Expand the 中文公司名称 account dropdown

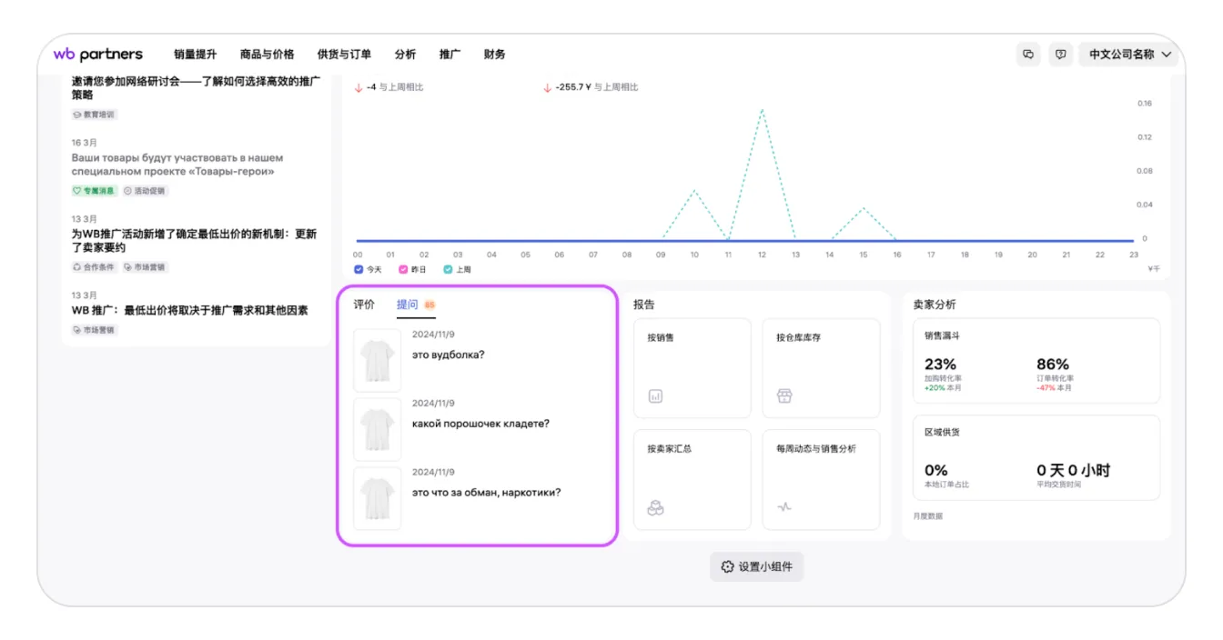(1130, 55)
